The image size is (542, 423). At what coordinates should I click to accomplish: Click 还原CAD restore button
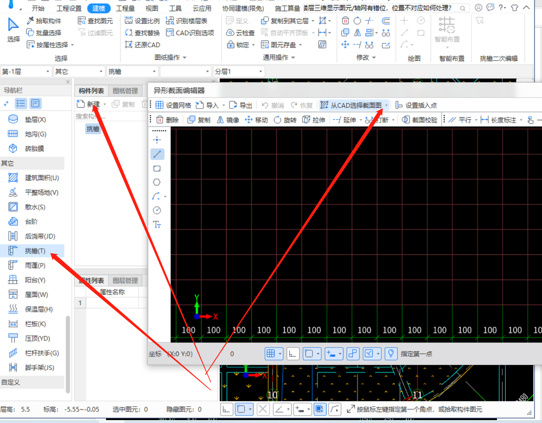142,45
